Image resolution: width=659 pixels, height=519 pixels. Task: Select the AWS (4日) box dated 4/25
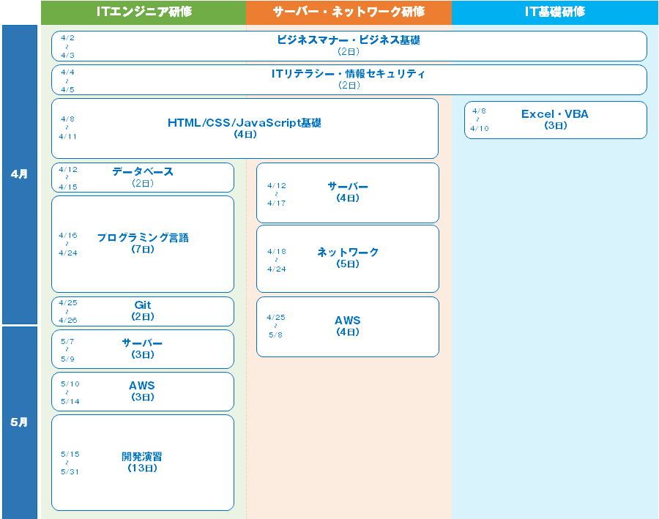click(x=348, y=327)
